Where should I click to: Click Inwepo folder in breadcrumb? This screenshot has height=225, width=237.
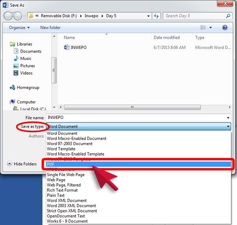91,16
